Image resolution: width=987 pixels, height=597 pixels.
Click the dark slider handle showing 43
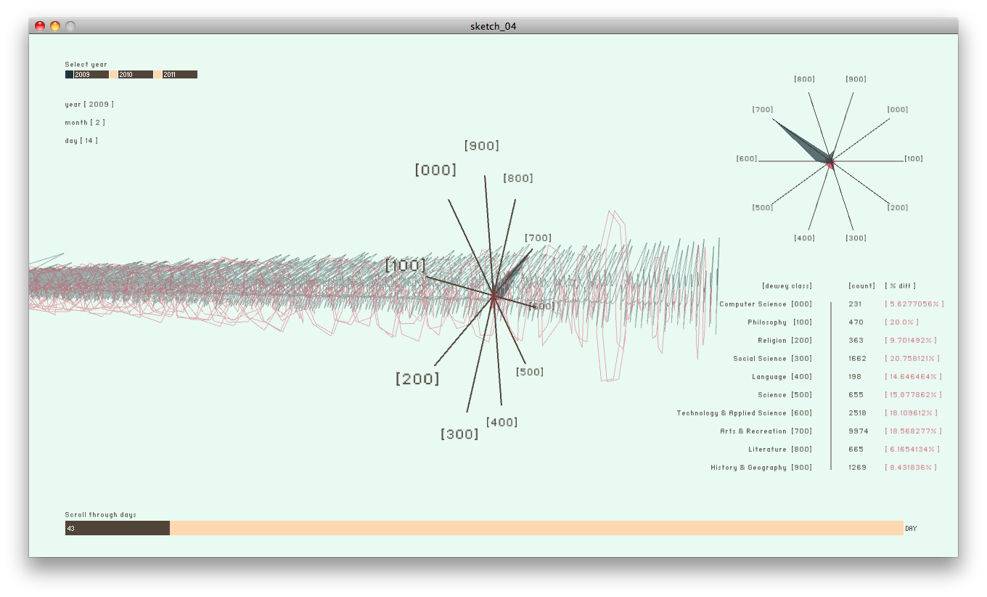pyautogui.click(x=117, y=529)
